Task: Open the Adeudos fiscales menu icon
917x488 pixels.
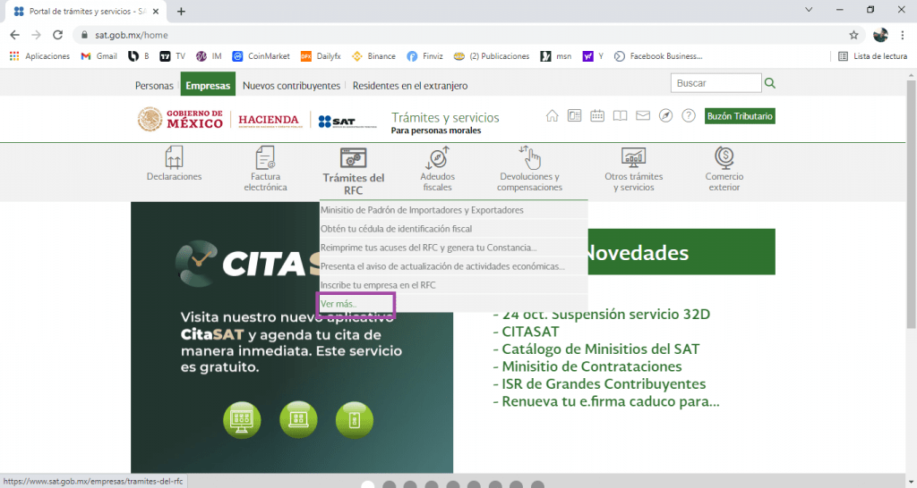Action: [437, 157]
